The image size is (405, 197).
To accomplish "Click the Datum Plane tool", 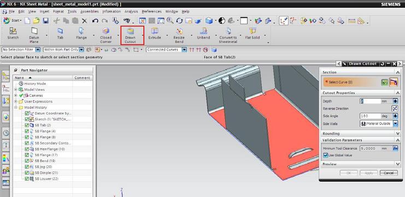I will (34, 35).
